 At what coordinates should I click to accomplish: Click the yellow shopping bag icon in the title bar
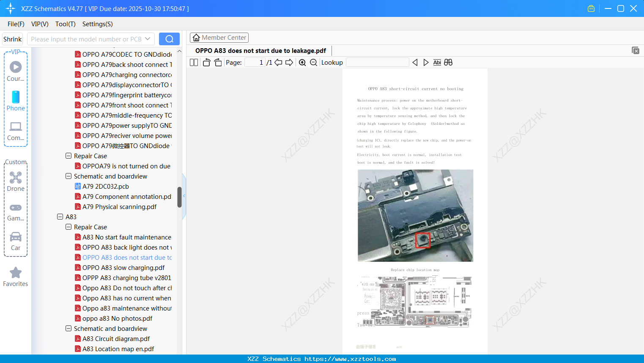point(591,8)
